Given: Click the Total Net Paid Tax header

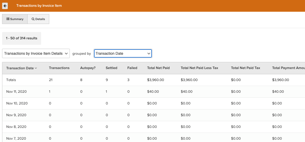Looking at the screenshot, I should 246,68.
